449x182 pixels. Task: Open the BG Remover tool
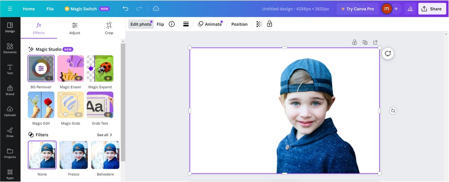point(41,68)
